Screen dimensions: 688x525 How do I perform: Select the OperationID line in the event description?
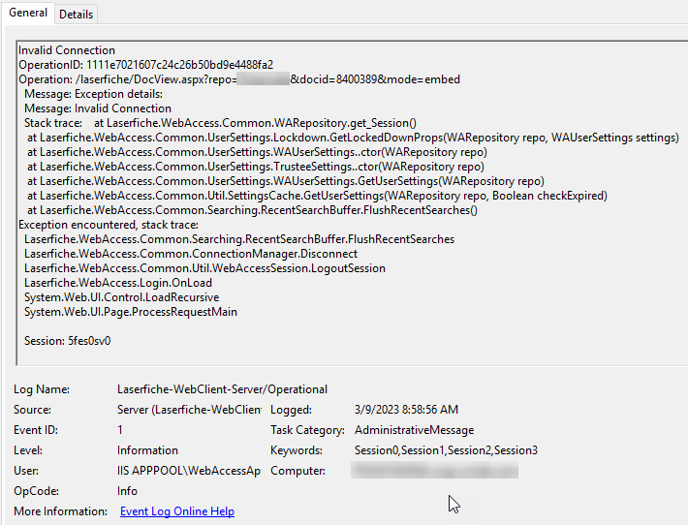(145, 65)
